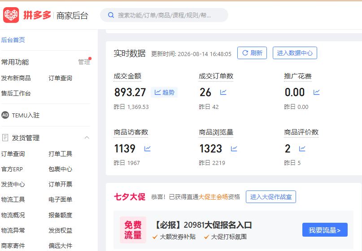The height and width of the screenshot is (251, 362).
Task: Click 【必报】20981大促报名入口 title
Action: [x=203, y=225]
